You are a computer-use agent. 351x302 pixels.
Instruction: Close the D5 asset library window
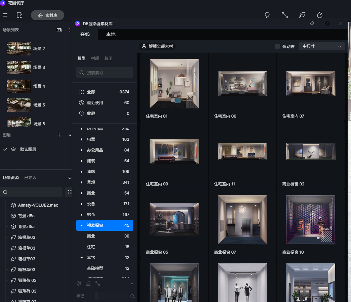[341, 24]
